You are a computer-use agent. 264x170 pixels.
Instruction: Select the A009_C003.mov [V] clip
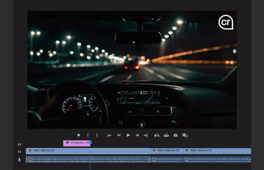[166, 151]
